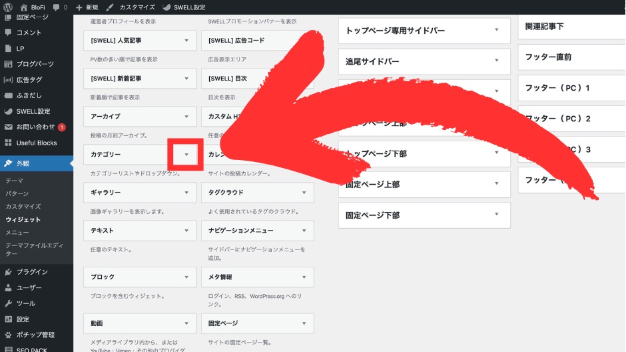The height and width of the screenshot is (352, 626).
Task: Open the ウィジェット submenu item
Action: pos(23,219)
